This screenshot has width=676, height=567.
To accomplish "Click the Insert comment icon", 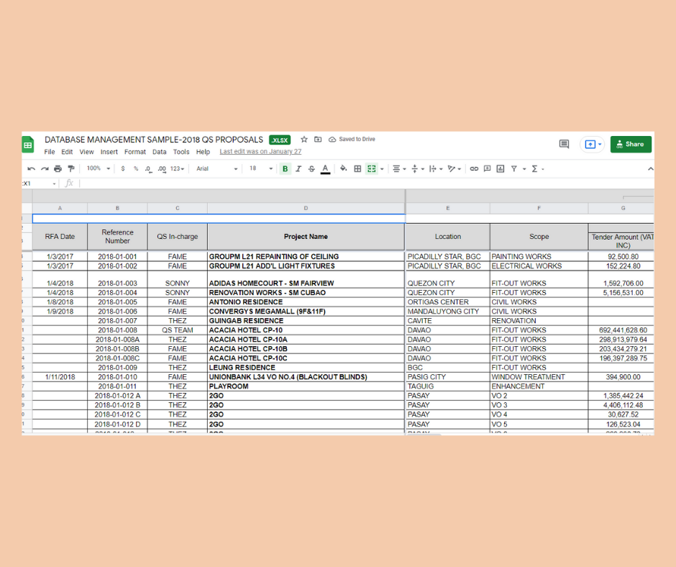I will 487,168.
